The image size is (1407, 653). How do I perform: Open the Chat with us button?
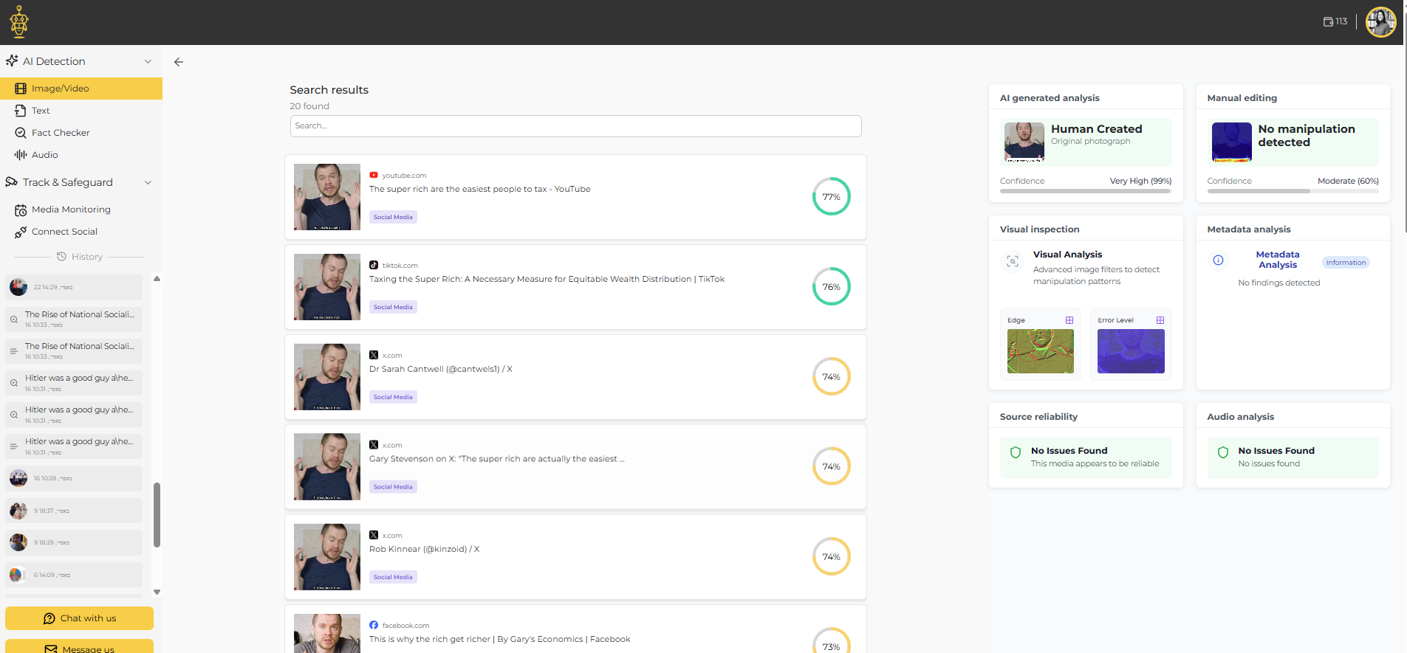79,618
